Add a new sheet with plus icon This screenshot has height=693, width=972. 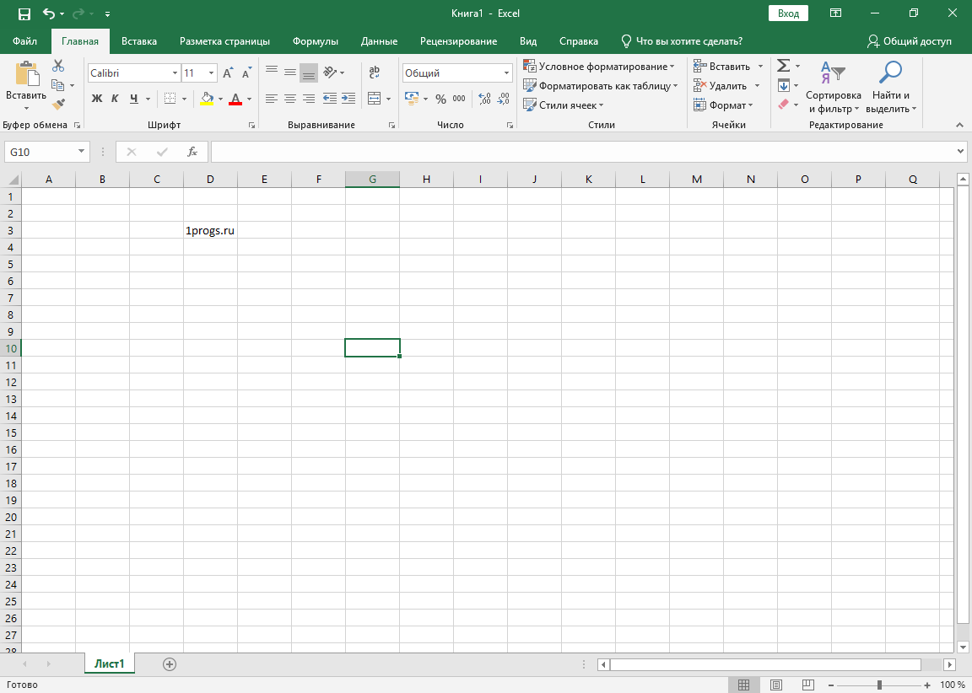tap(170, 664)
